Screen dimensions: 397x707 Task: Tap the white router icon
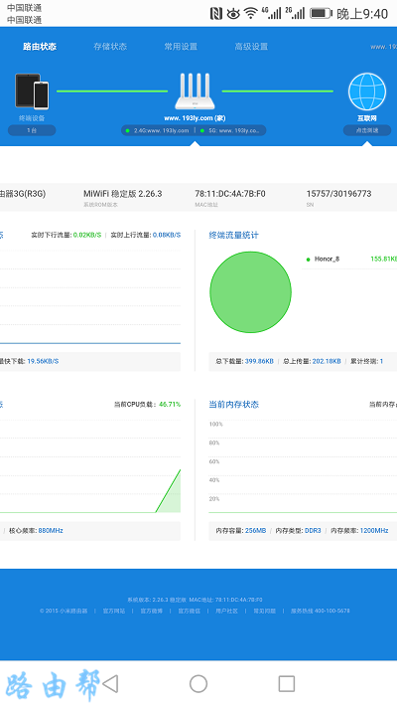tap(195, 91)
